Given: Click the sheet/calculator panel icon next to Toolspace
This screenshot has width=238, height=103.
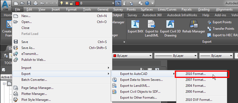Looking at the screenshot, I should (x=124, y=3).
